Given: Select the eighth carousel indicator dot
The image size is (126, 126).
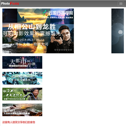Looking at the screenshot, I should click(x=71, y=50).
